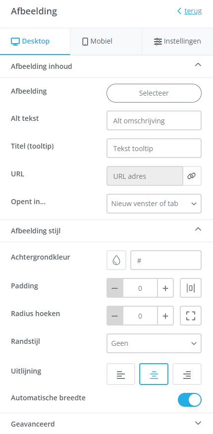Viewport: 213px width, 434px height.
Task: Toggle Automatische breedte switch off
Action: click(x=190, y=400)
